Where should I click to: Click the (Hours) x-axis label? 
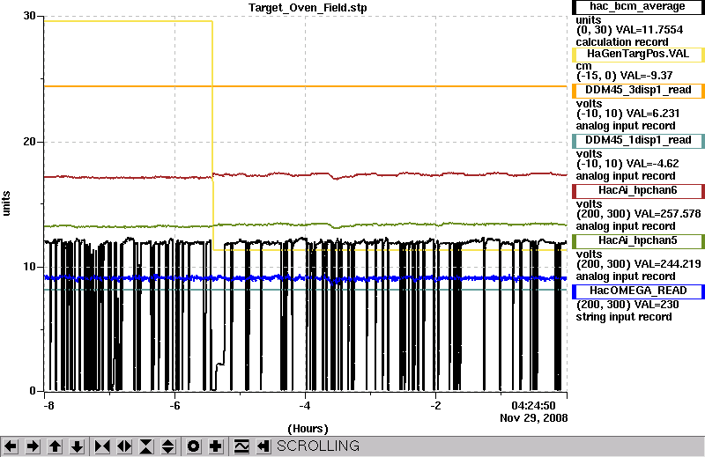[308, 429]
